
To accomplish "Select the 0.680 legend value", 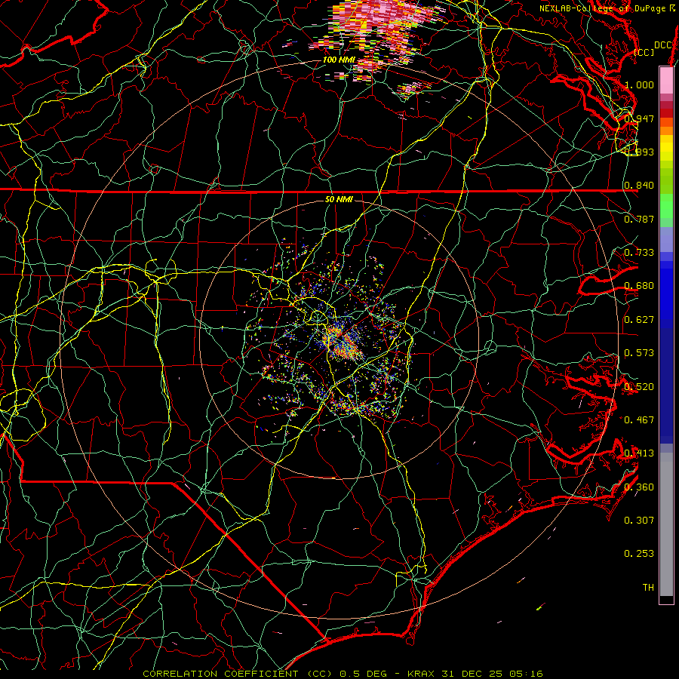I will [x=639, y=286].
